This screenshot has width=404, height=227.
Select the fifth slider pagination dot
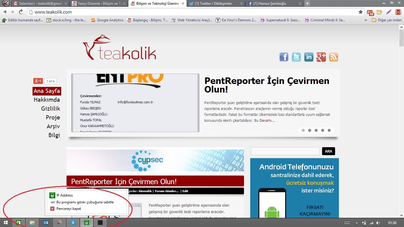point(329,130)
